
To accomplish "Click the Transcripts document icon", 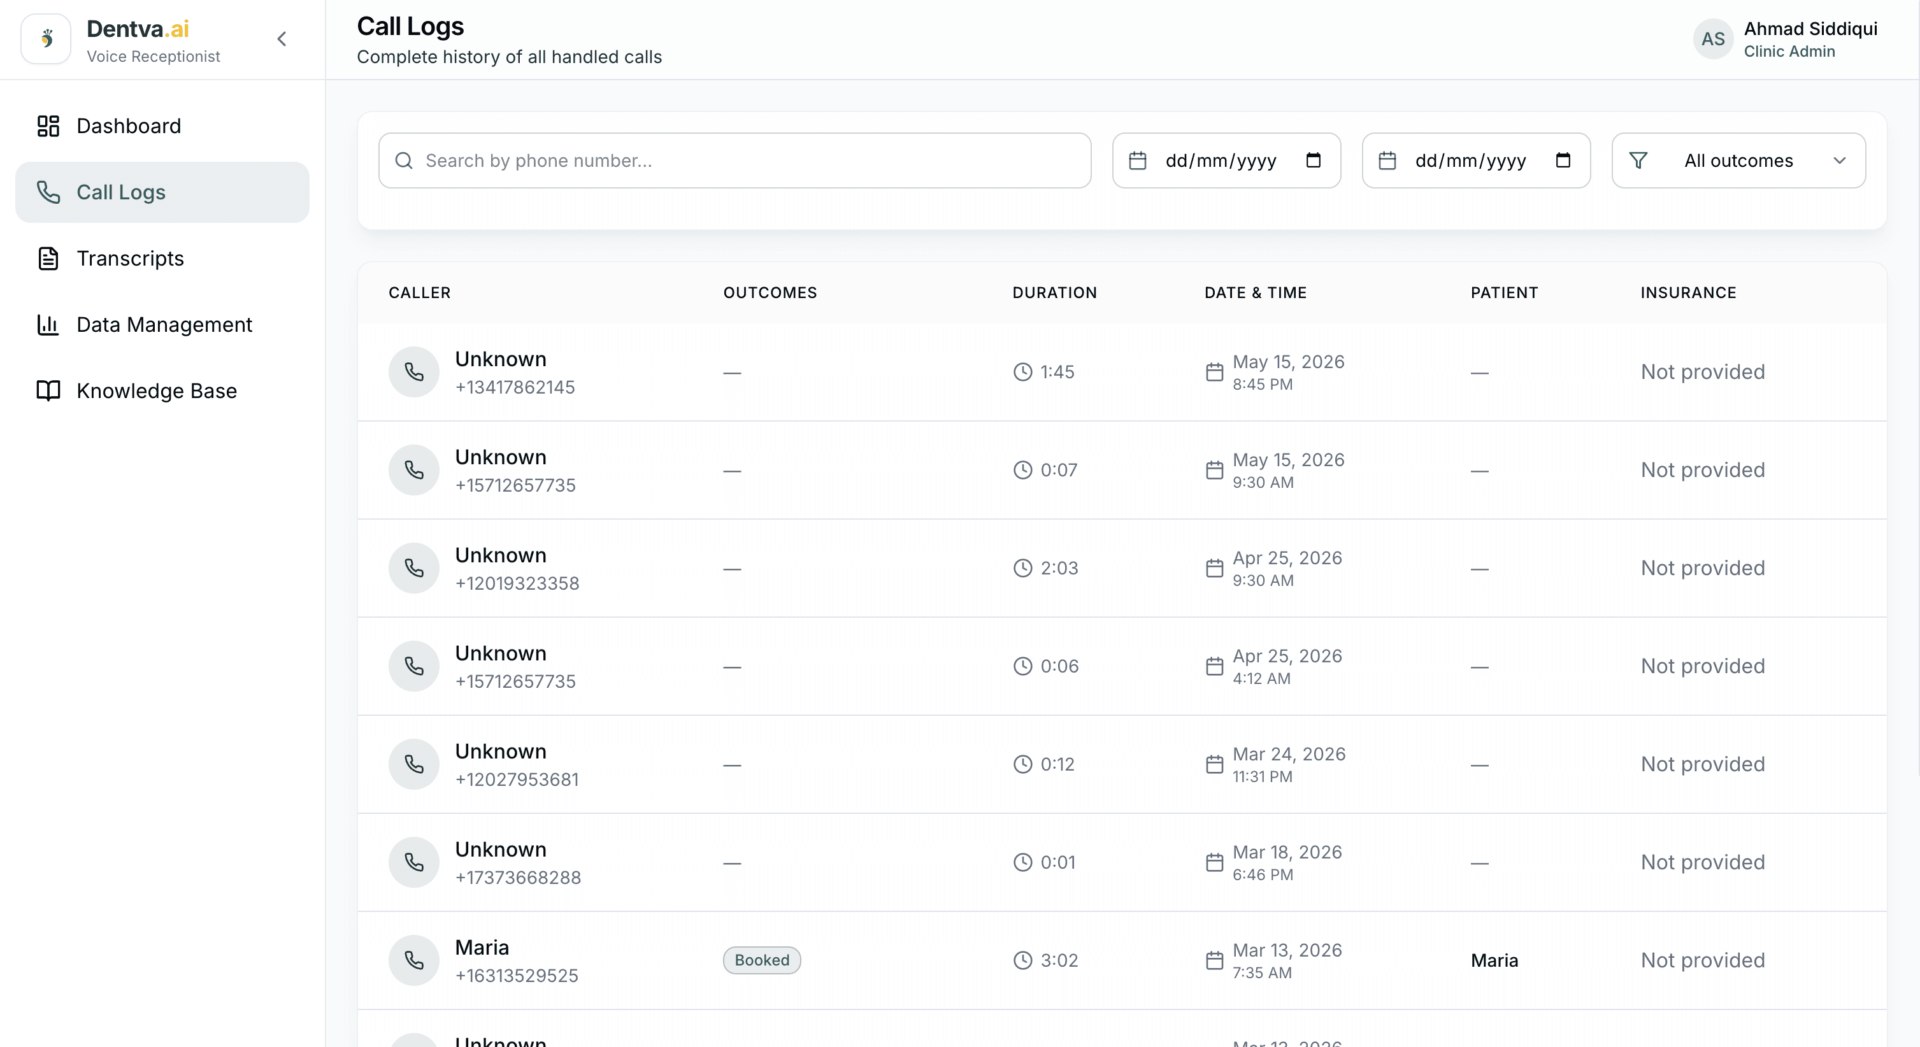I will pyautogui.click(x=48, y=259).
